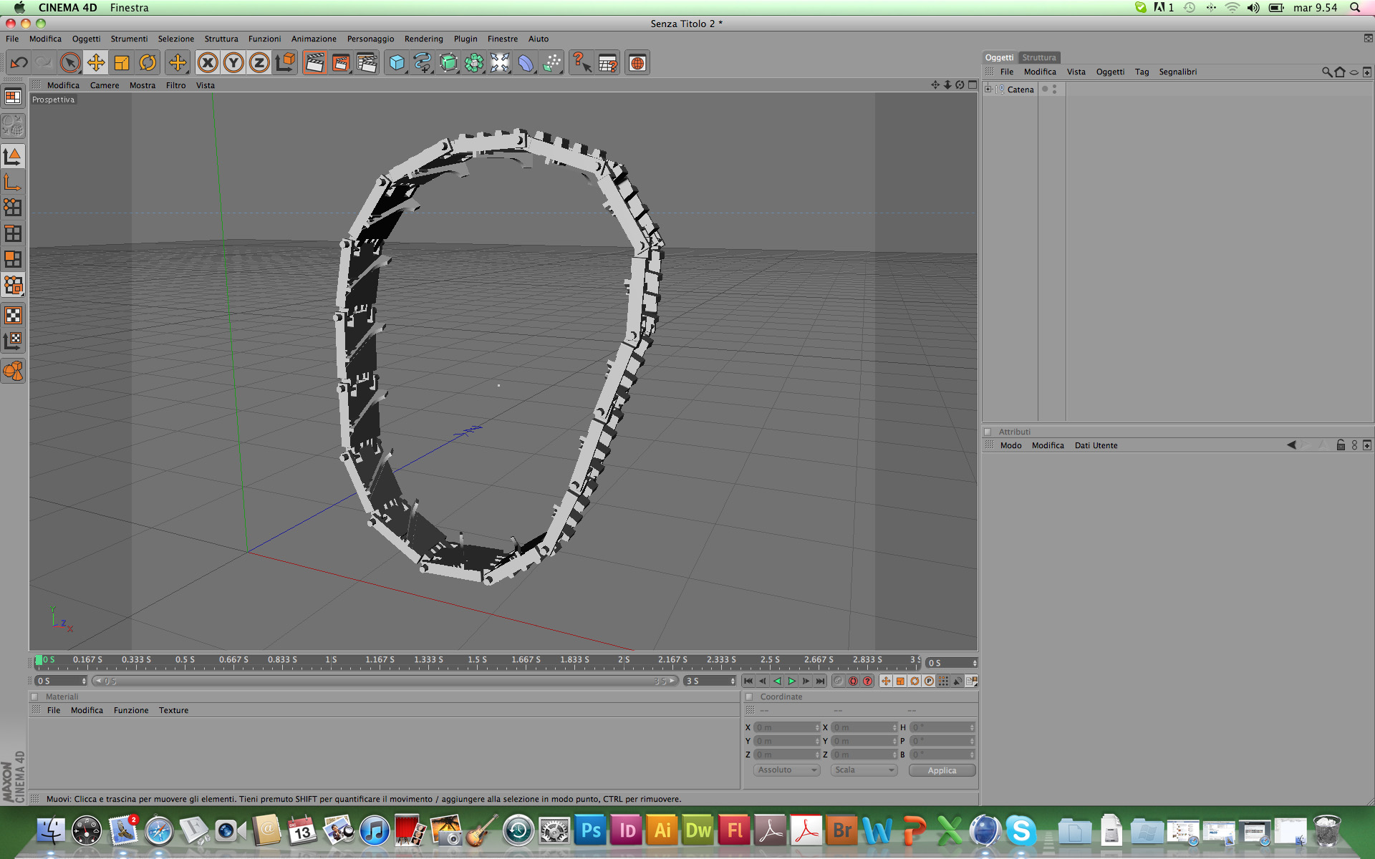Screen dimensions: 1375x859
Task: Open the Content Browser globe icon
Action: point(637,63)
